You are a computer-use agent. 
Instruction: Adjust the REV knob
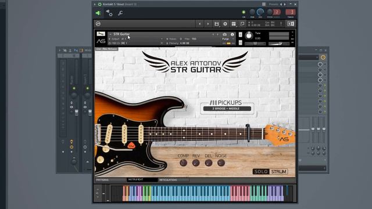click(x=196, y=163)
